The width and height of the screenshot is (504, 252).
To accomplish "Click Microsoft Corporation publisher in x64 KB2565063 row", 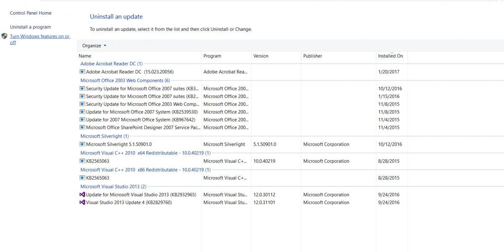I will click(x=326, y=161).
